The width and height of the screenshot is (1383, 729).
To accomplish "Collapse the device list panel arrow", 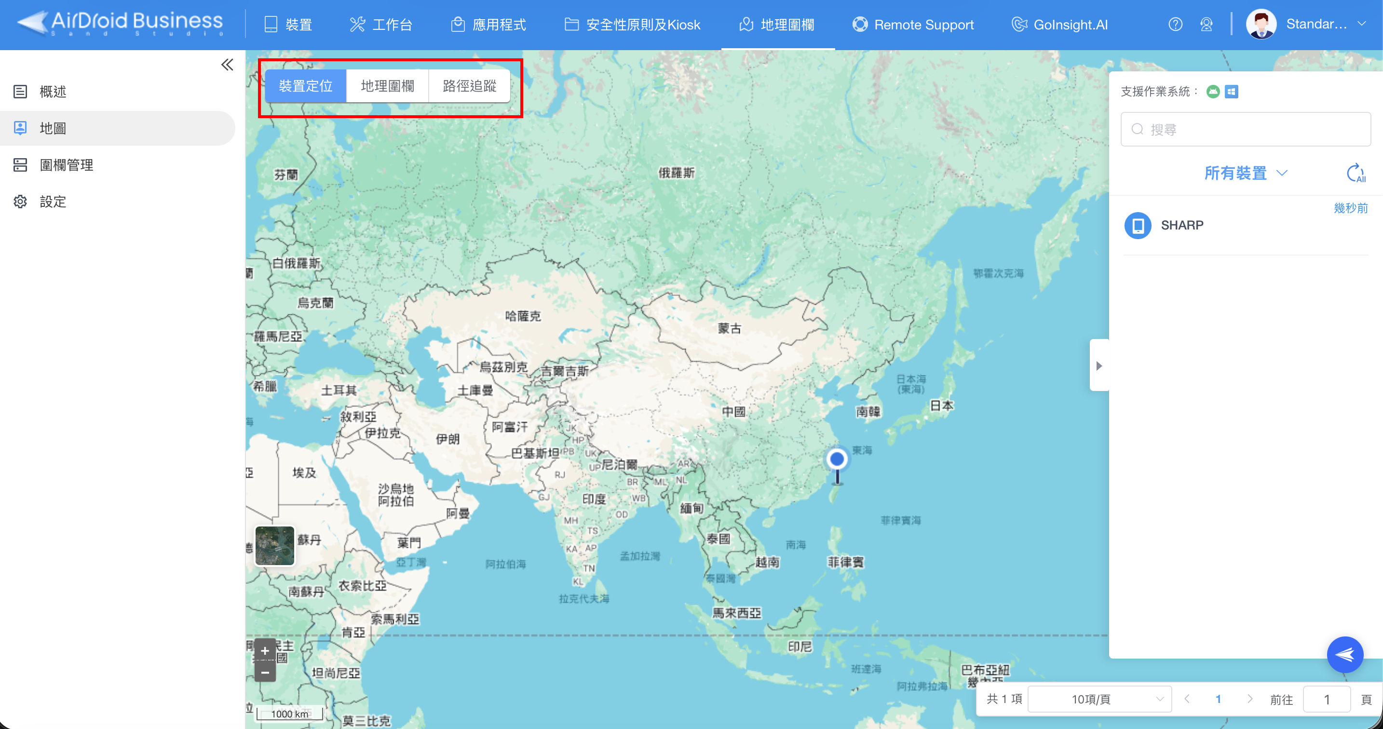I will click(x=1099, y=365).
